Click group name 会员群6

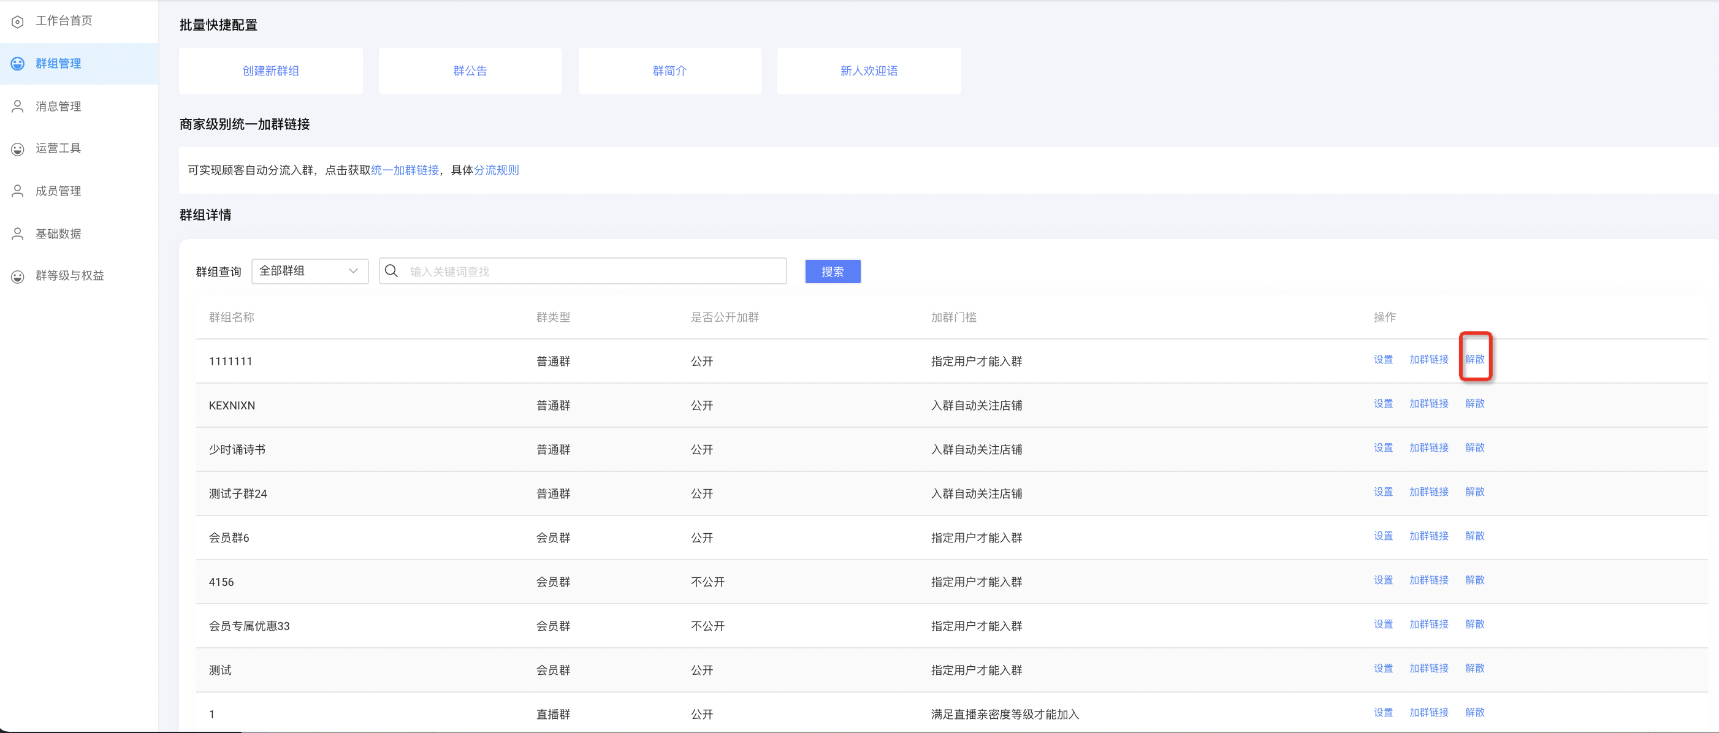click(x=229, y=537)
